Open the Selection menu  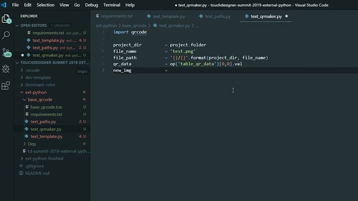(x=45, y=5)
